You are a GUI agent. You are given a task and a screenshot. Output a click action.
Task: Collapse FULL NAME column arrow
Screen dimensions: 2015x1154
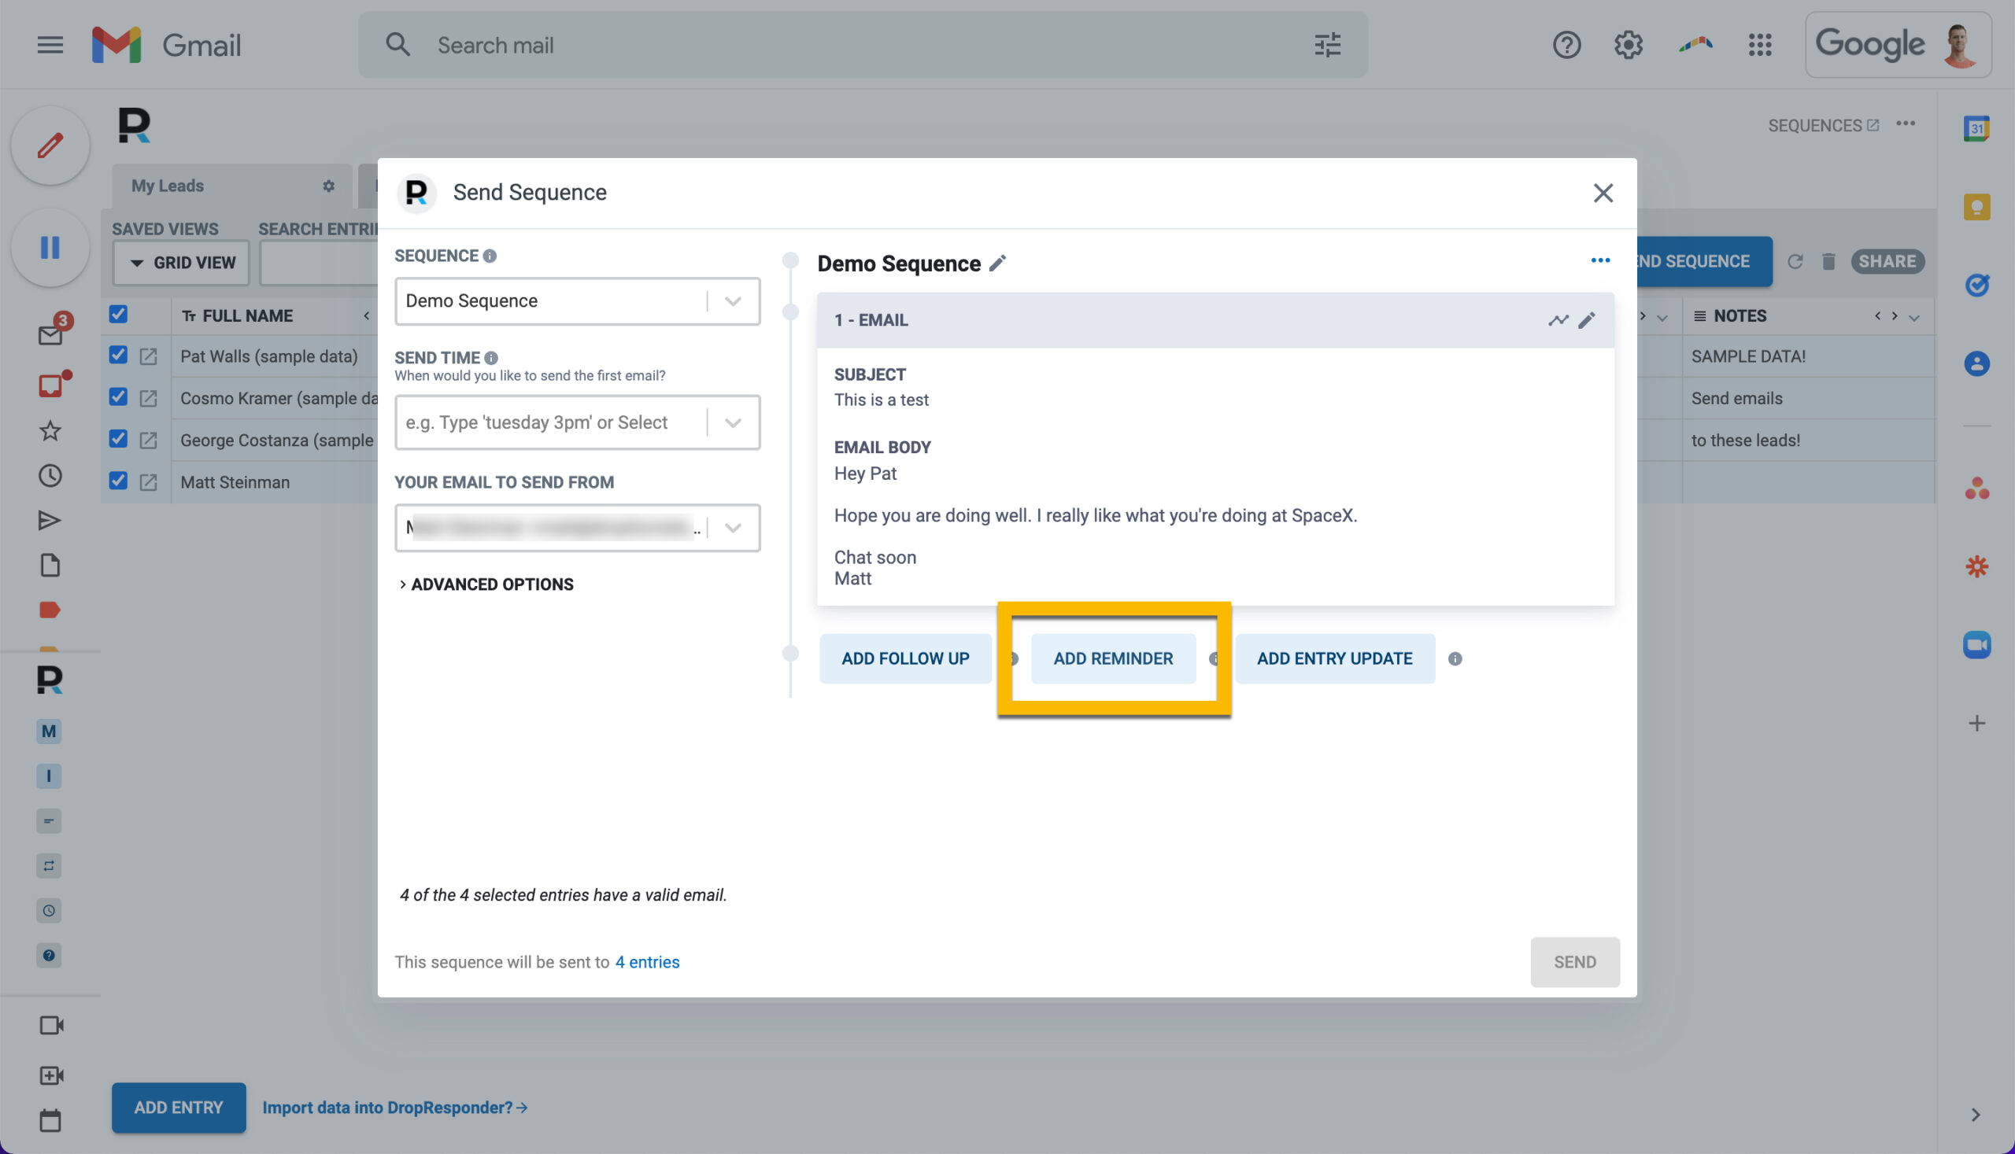(366, 315)
